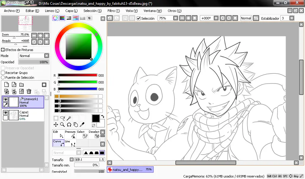The image size is (305, 179).
Task: Select the rectangular selection tool
Action: [x=56, y=118]
